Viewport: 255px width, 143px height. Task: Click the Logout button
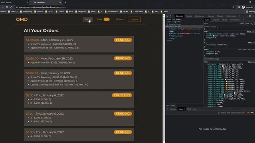pos(134,19)
